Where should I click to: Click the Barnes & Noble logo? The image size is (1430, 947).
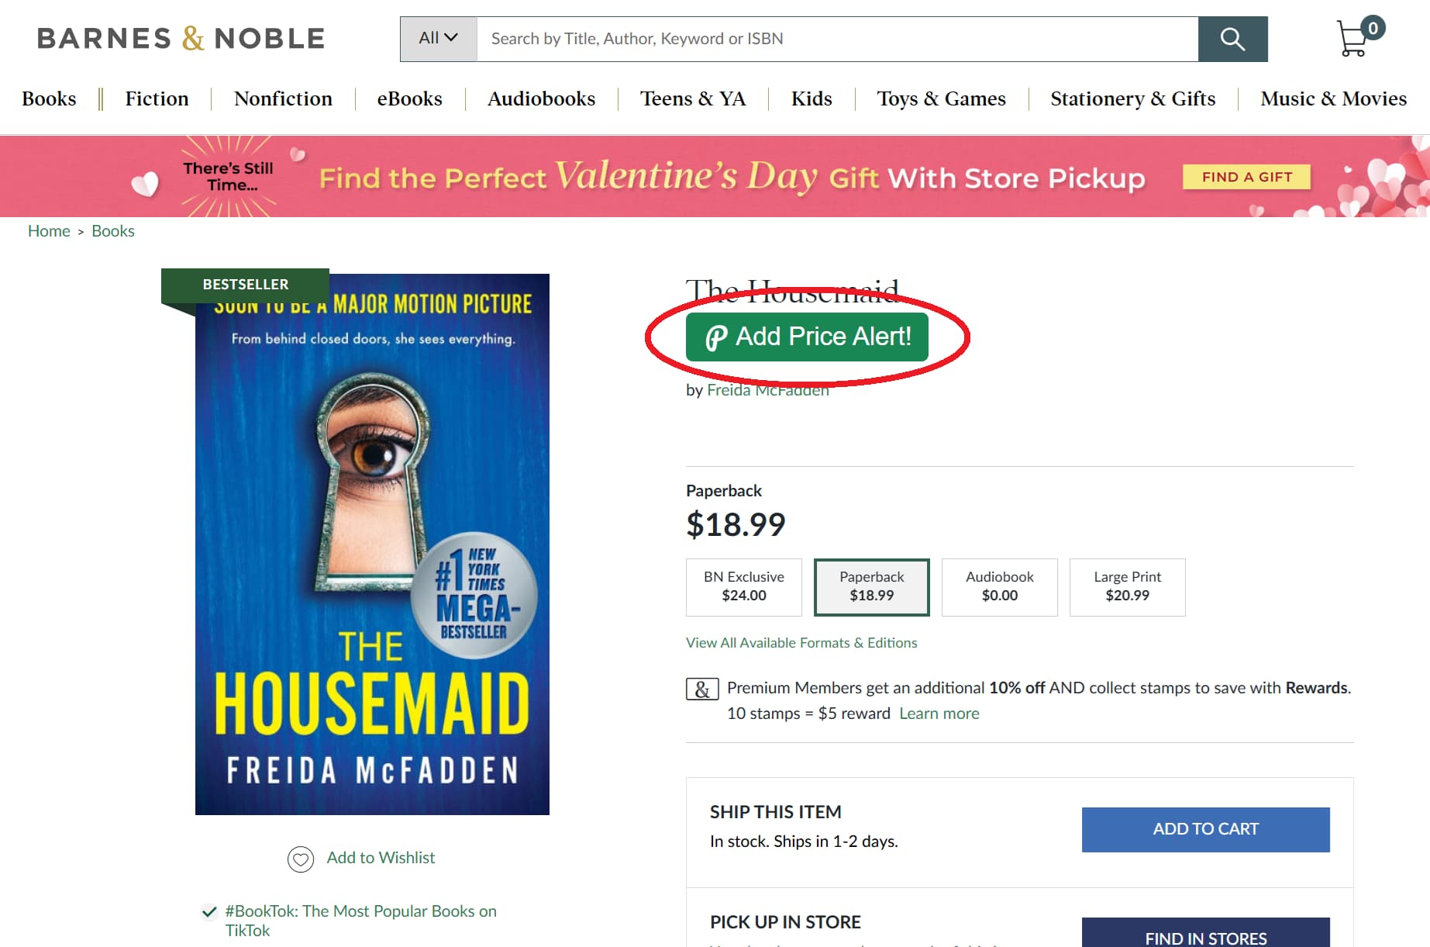click(180, 37)
